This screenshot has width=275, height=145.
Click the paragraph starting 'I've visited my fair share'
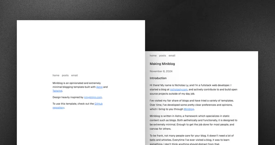(x=191, y=105)
